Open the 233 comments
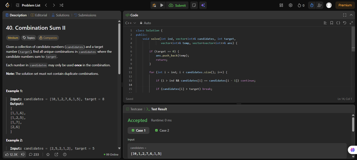The width and height of the screenshot is (357, 160). pos(34,154)
